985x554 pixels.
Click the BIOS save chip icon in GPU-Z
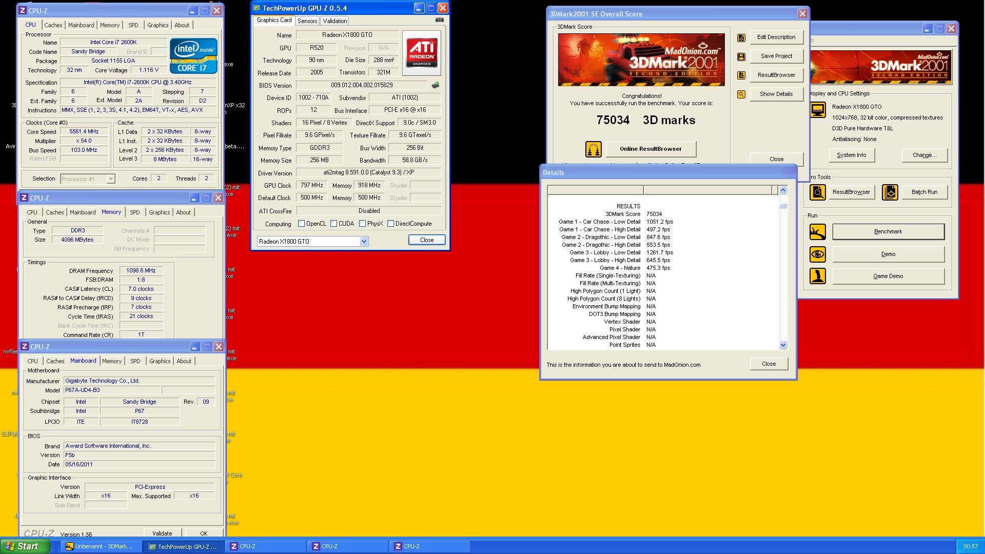point(435,85)
